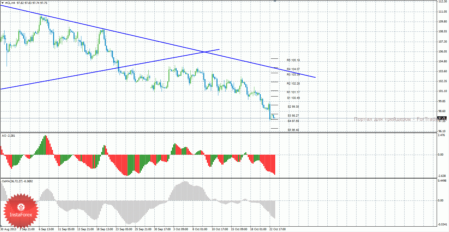Click the AO -2.281 indicator label

[x=8, y=136]
